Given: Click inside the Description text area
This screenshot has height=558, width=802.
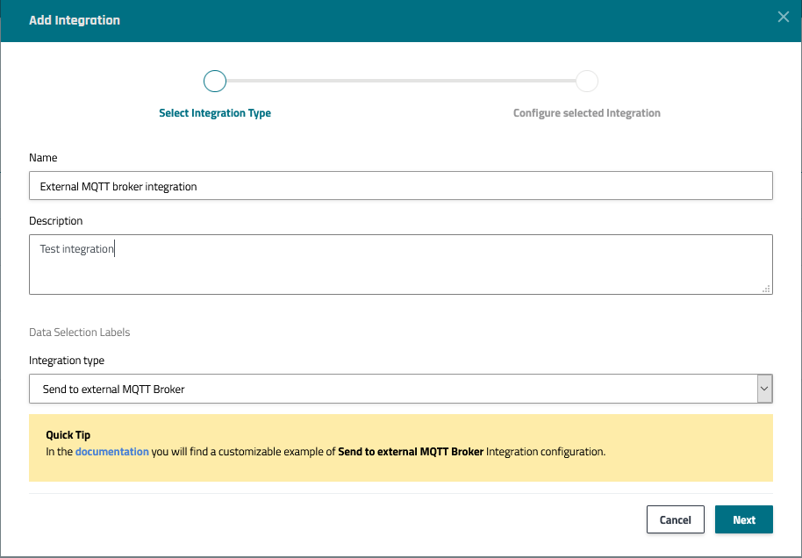Looking at the screenshot, I should coord(400,264).
